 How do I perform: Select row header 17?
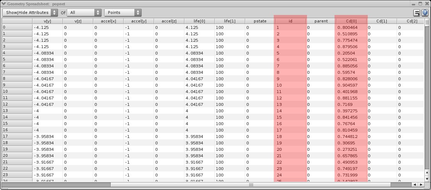point(16,136)
